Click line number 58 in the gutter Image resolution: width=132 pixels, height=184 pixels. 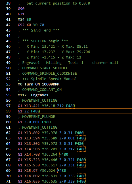coord(8,111)
